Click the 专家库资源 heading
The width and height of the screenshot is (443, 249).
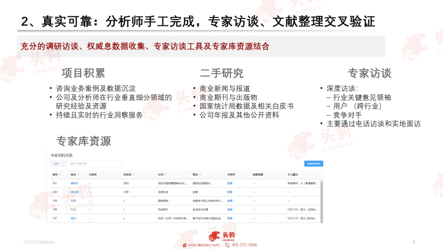click(x=84, y=141)
